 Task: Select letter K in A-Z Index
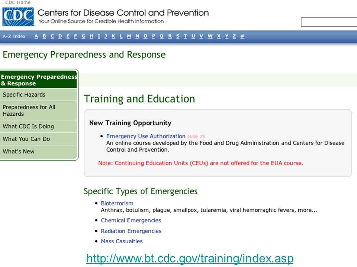pyautogui.click(x=113, y=36)
